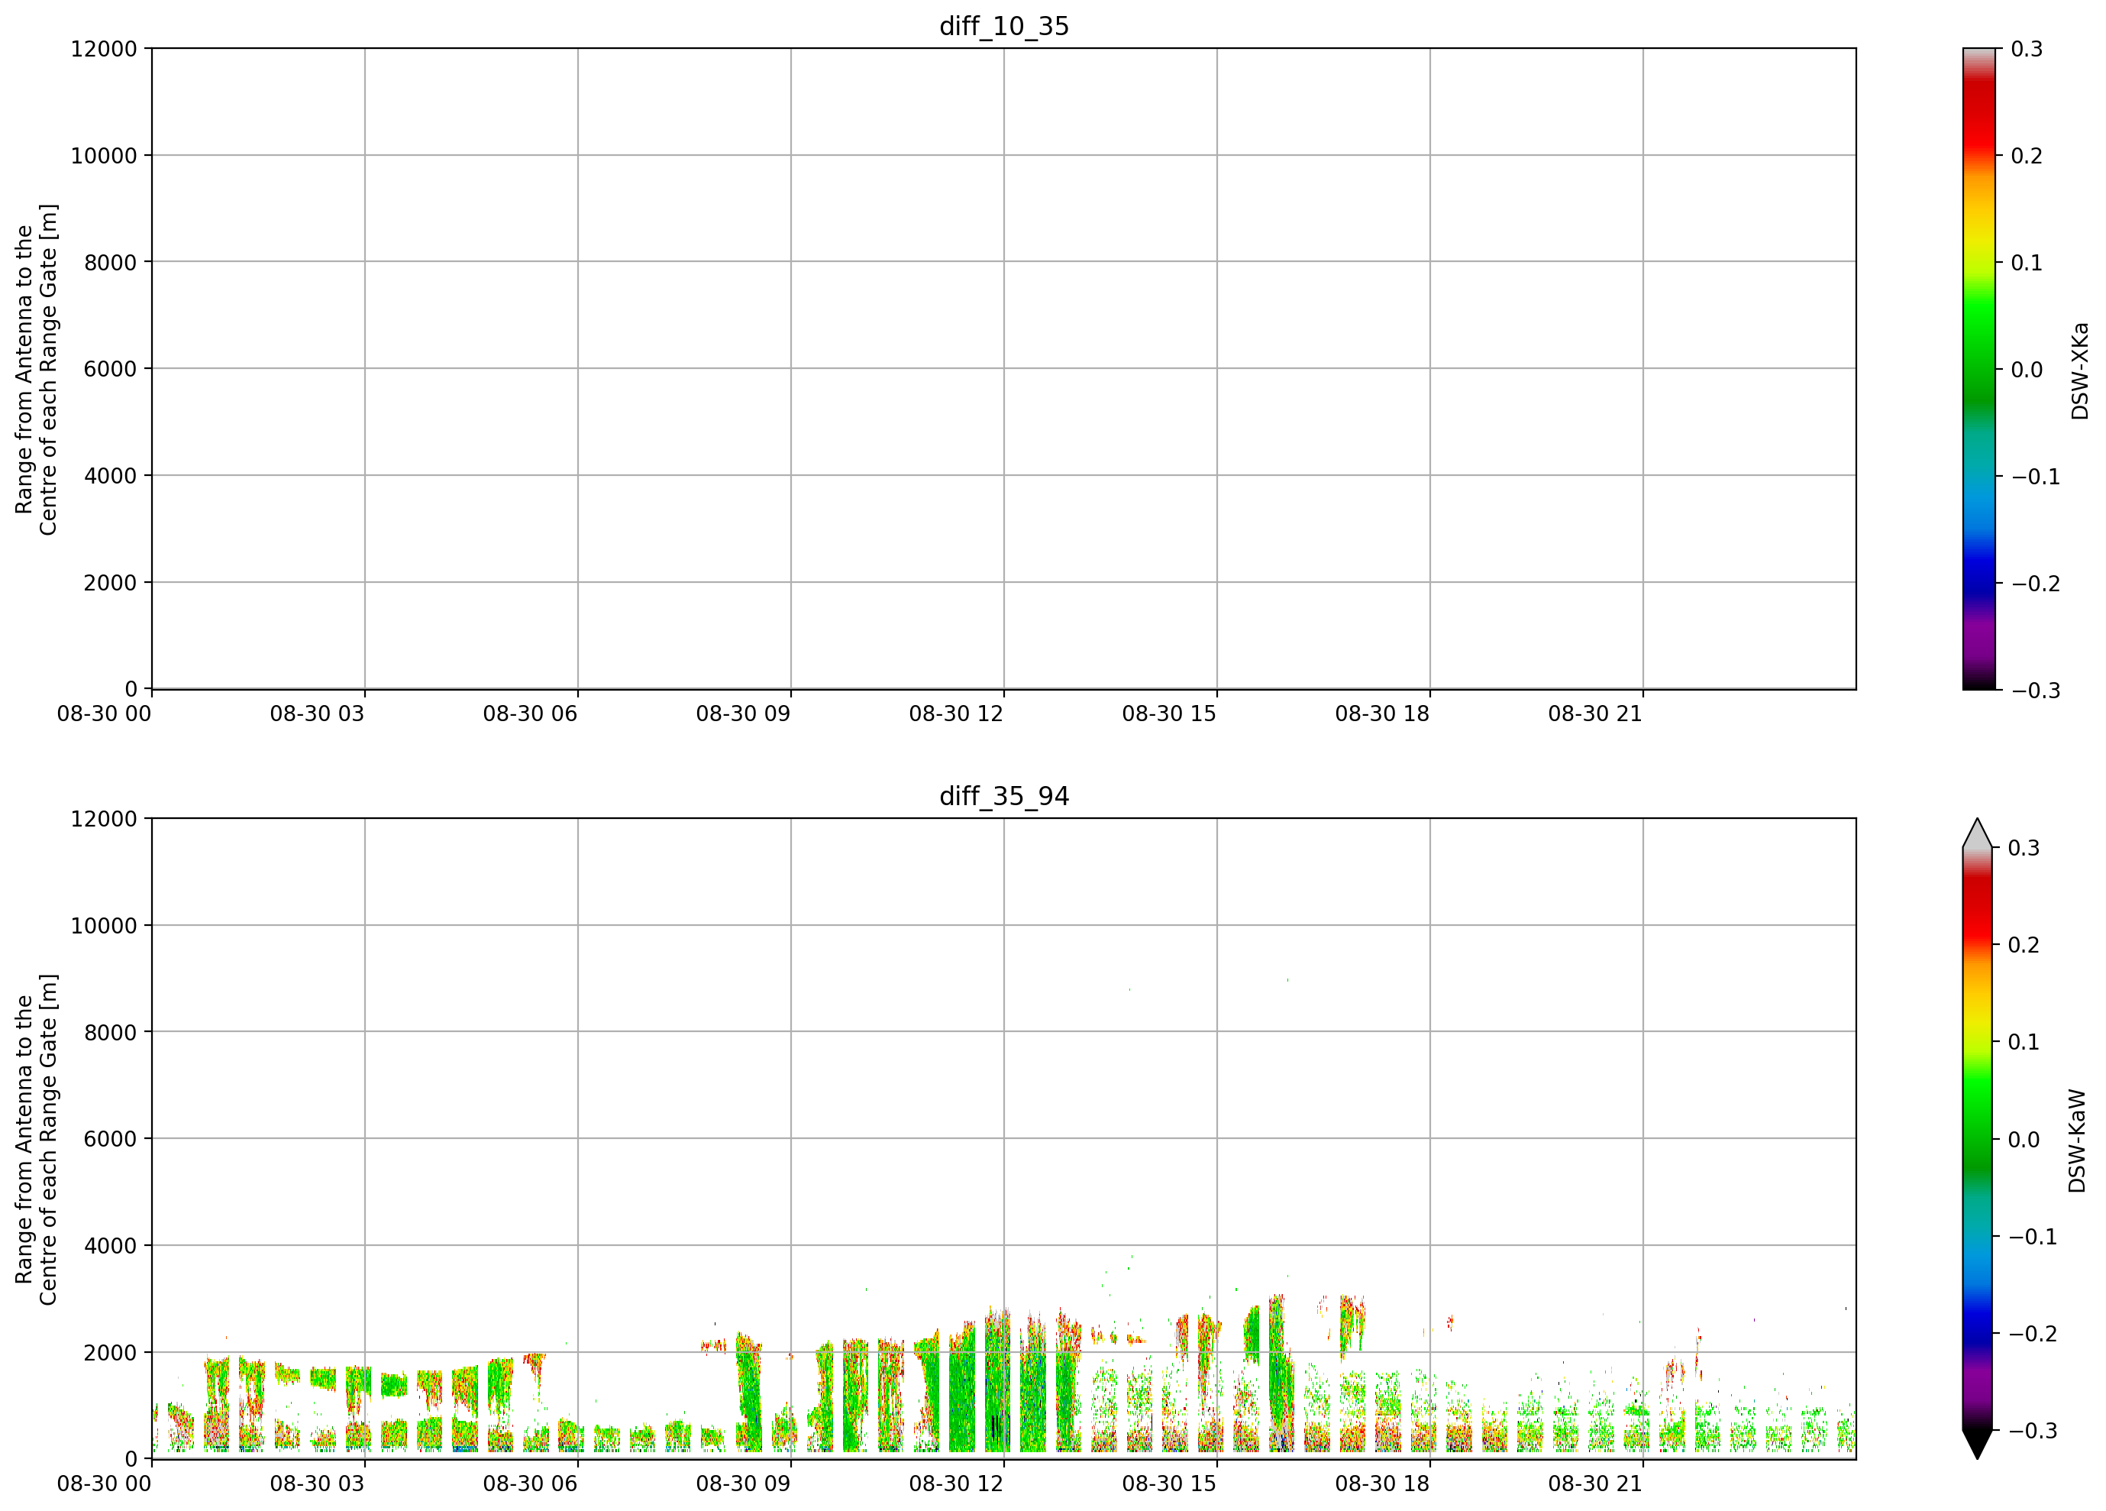The image size is (2106, 1511).
Task: Click the lower black arrow of DSW-KaW colorbar
Action: pos(1978,1444)
